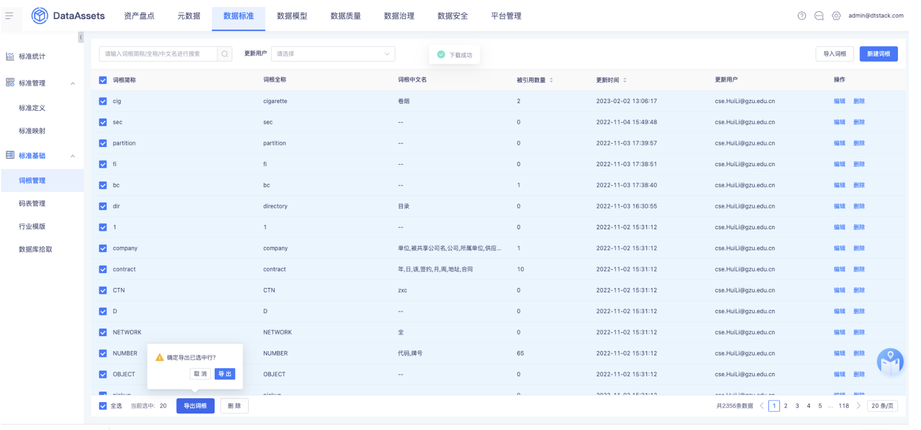Confirm export with 导出 popup button
The image size is (921, 430).
pyautogui.click(x=225, y=374)
